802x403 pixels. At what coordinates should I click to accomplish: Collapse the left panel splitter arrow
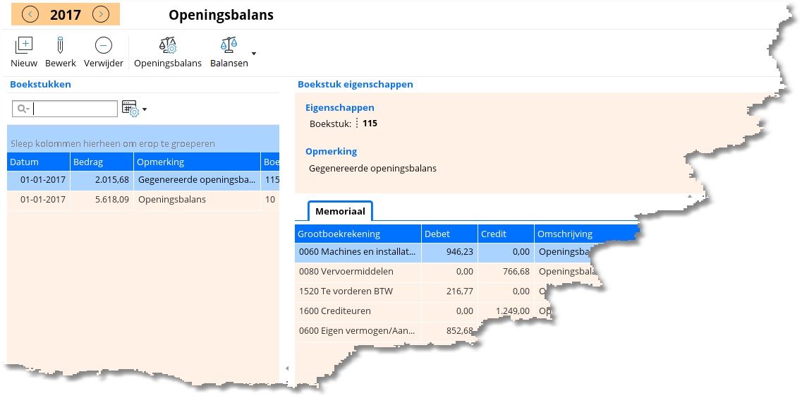[x=286, y=368]
